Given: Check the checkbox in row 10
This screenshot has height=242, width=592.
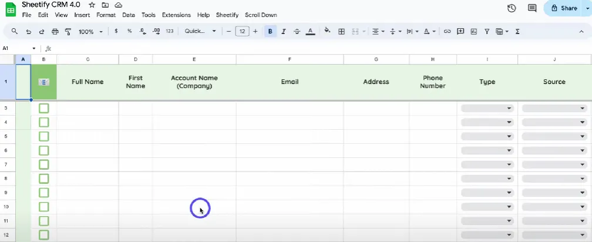Looking at the screenshot, I should [44, 207].
